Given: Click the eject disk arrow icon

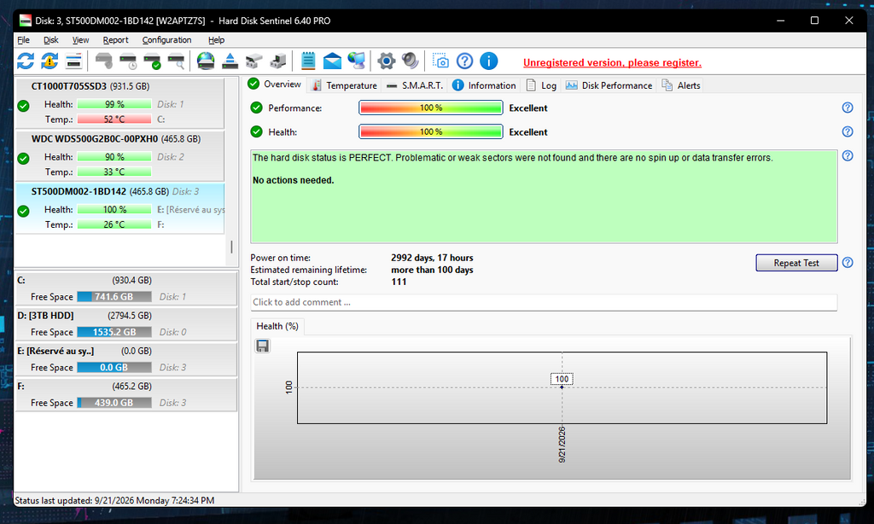Looking at the screenshot, I should click(230, 61).
